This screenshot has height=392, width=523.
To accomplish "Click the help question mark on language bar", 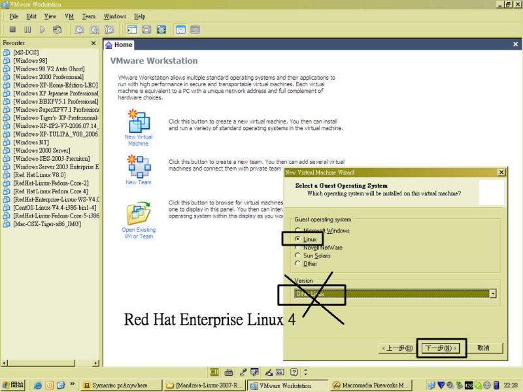I will point(294,372).
